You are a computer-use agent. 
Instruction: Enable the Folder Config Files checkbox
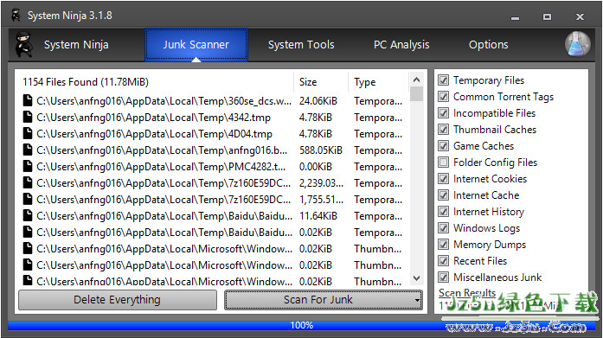pyautogui.click(x=444, y=163)
